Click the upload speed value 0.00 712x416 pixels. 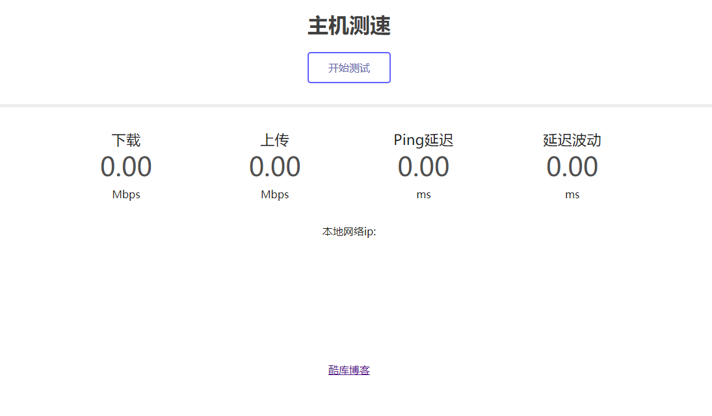(274, 166)
